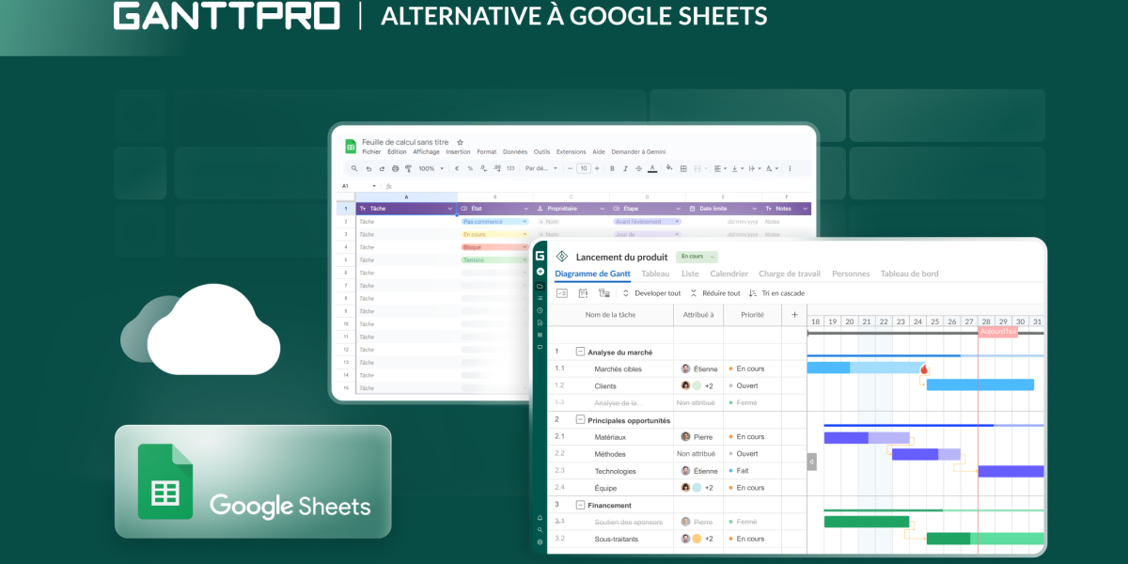Switch to the Calendrier tab in GanttPro
This screenshot has width=1128, height=564.
pyautogui.click(x=729, y=273)
